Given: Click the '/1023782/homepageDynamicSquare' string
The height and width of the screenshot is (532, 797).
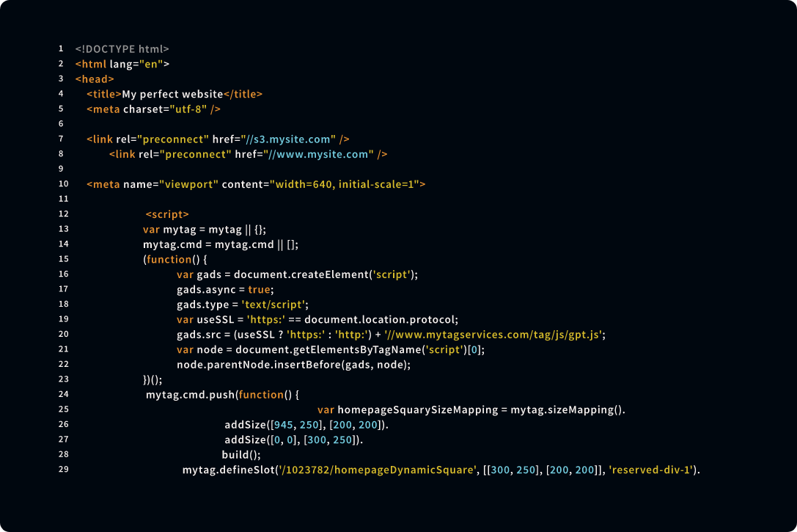Looking at the screenshot, I should (x=377, y=470).
